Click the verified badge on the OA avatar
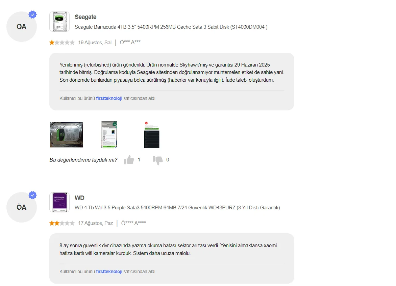 pos(32,15)
